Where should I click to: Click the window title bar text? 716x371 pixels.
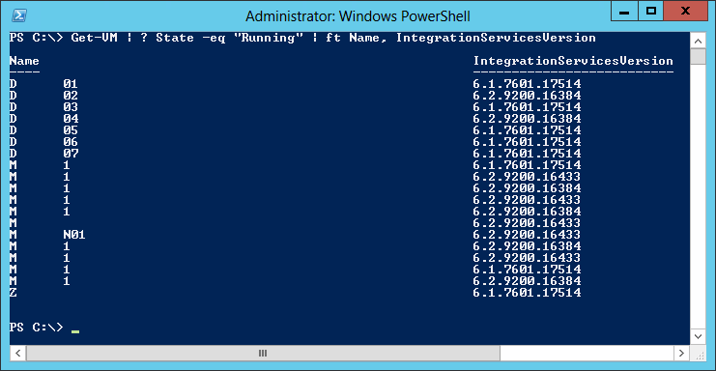point(358,16)
